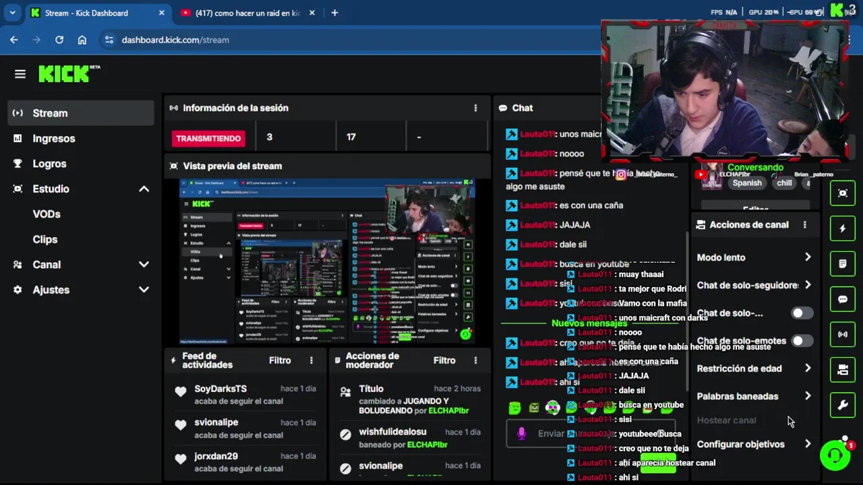Open Clips under Estudio

point(45,239)
